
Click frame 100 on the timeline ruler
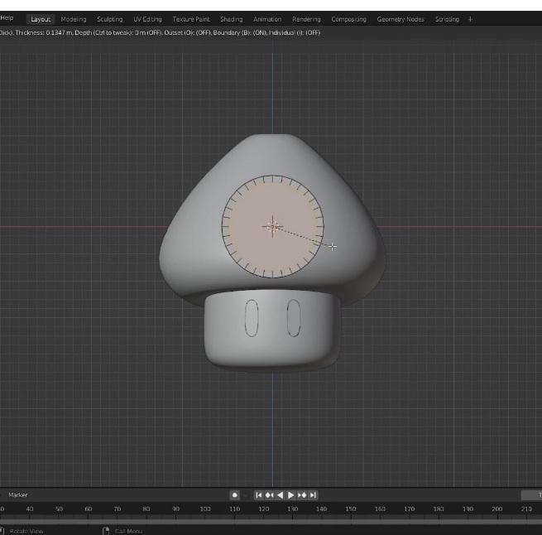(205, 508)
